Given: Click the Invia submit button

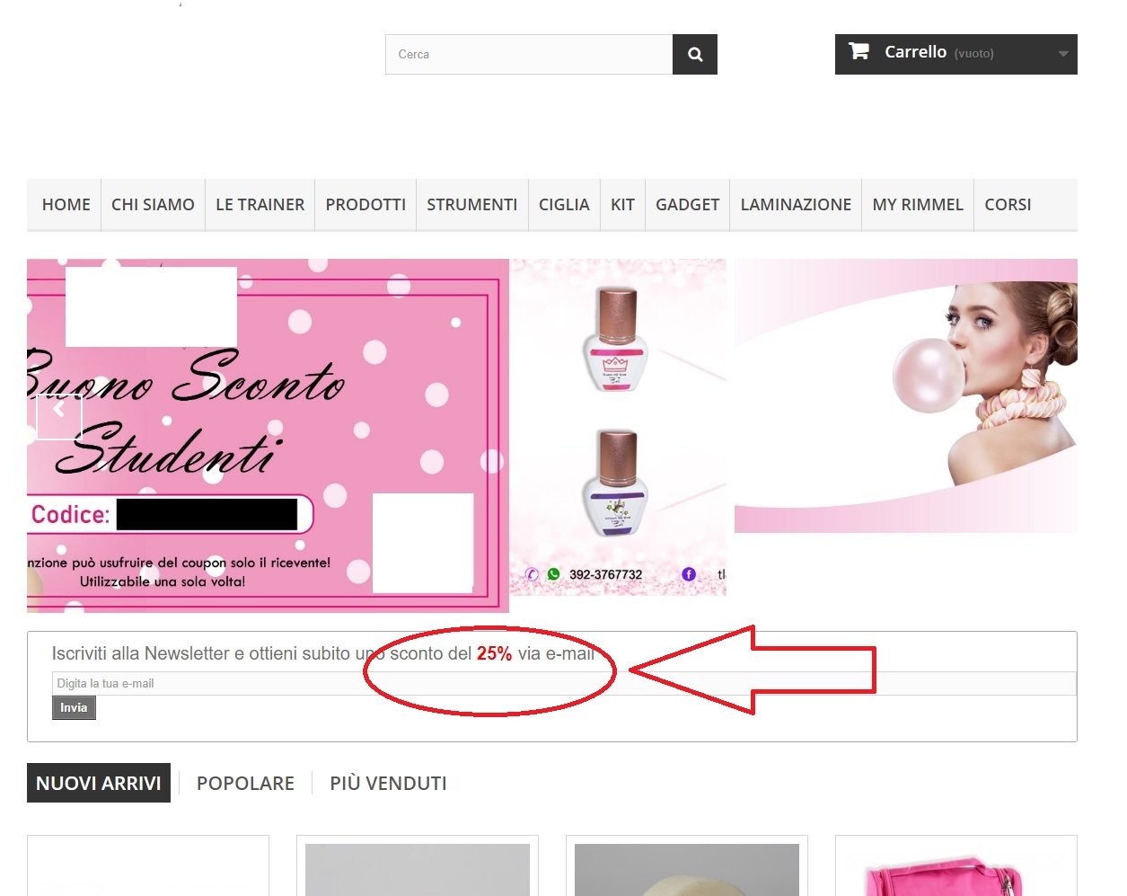Looking at the screenshot, I should tap(74, 708).
